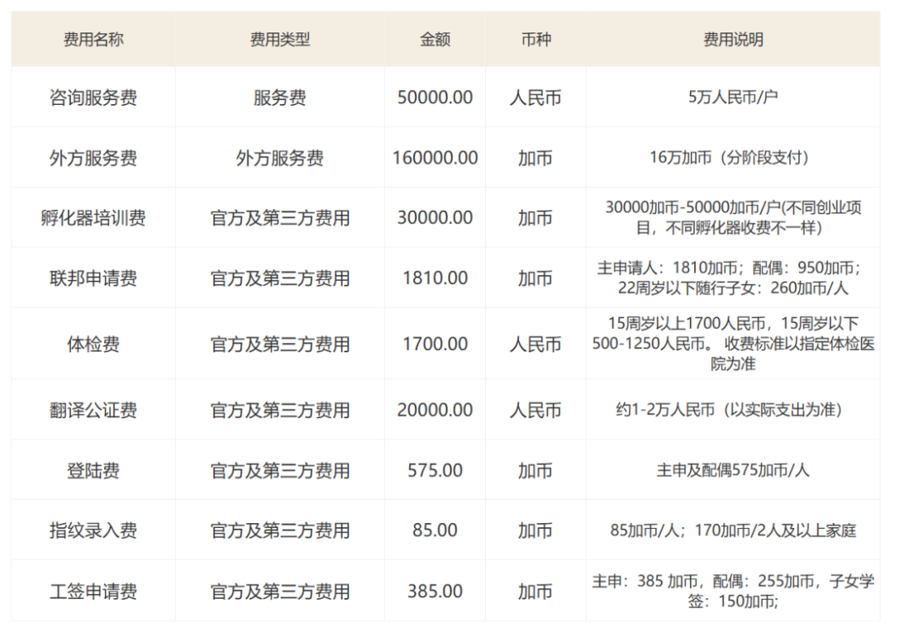Image resolution: width=900 pixels, height=633 pixels.
Task: Click the amount 50000.00
Action: point(434,97)
